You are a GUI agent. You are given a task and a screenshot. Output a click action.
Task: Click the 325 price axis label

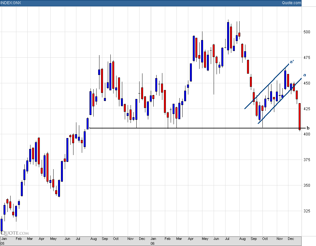pos(307,211)
